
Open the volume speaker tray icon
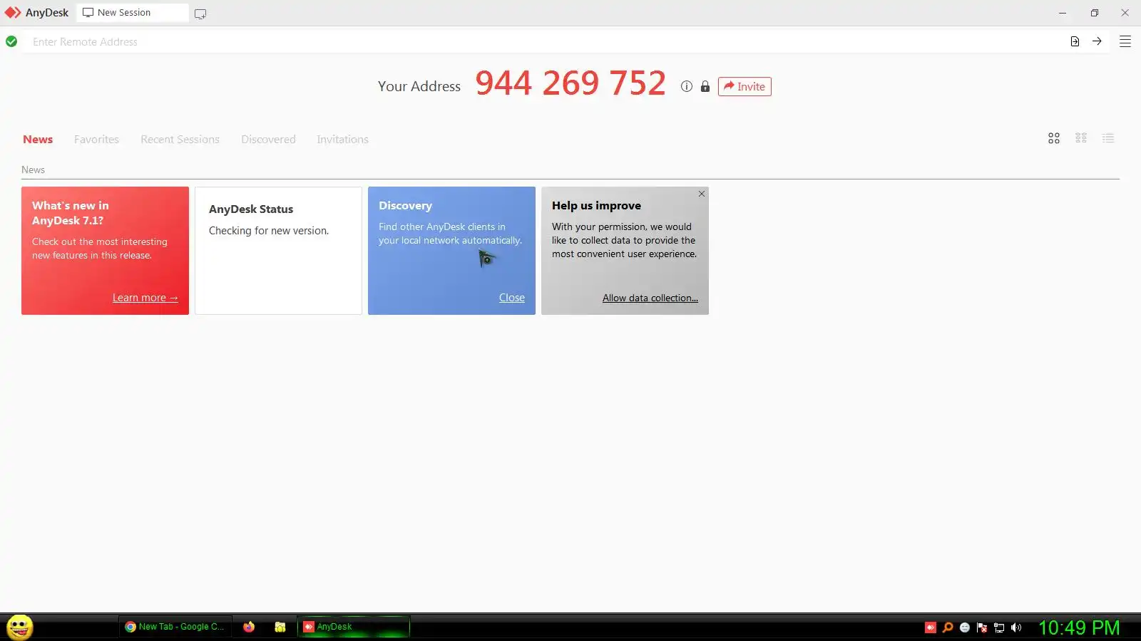pyautogui.click(x=1016, y=627)
